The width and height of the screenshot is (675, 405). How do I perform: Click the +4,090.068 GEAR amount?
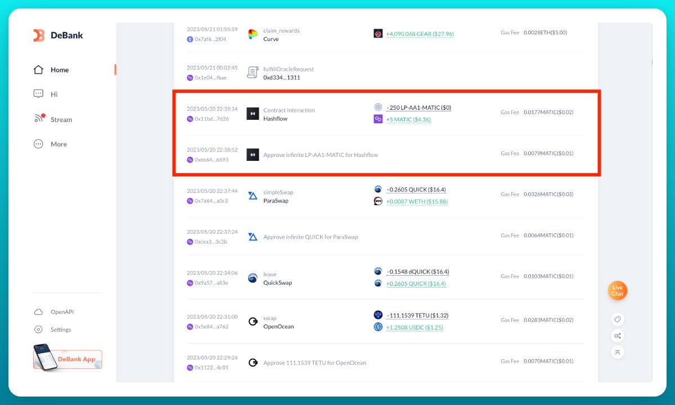[x=420, y=34]
